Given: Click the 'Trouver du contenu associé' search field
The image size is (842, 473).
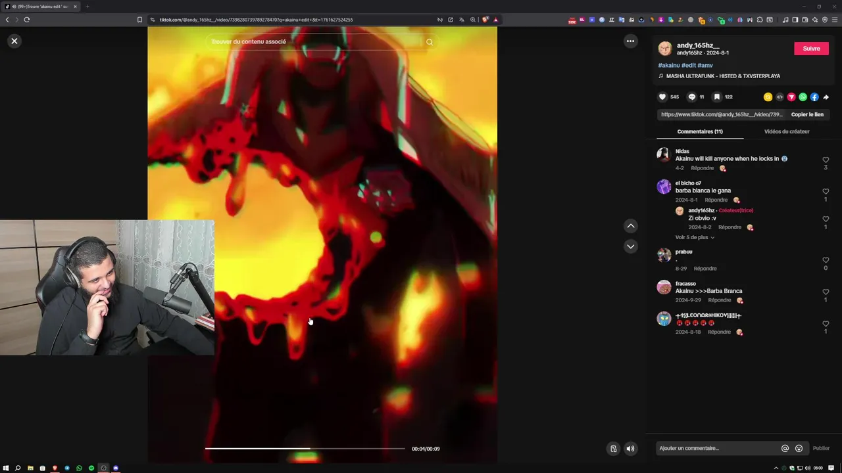Looking at the screenshot, I should pos(314,41).
